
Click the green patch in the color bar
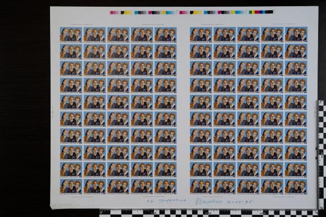point(251,12)
